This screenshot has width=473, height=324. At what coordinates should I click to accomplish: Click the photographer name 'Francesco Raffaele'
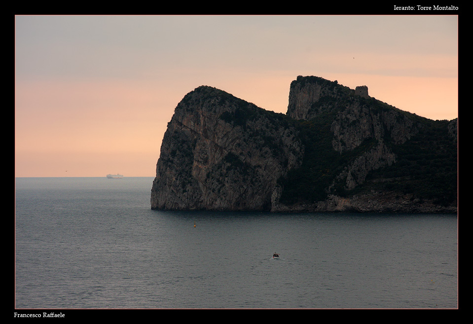coord(39,315)
